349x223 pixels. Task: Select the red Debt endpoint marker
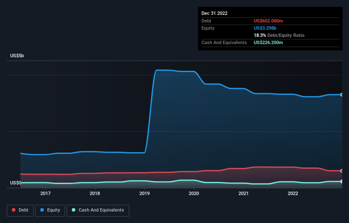coord(342,171)
